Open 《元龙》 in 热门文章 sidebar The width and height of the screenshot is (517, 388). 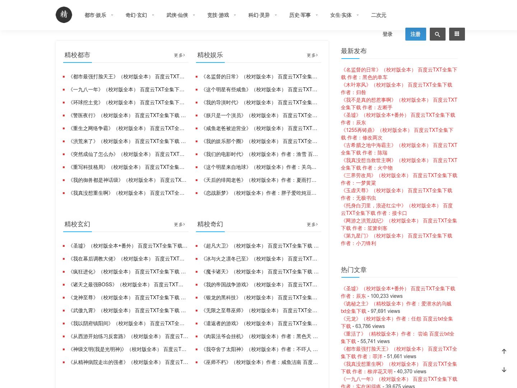click(x=397, y=323)
